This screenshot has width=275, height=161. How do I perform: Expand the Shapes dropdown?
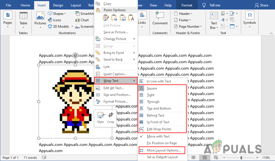pyautogui.click(x=65, y=14)
